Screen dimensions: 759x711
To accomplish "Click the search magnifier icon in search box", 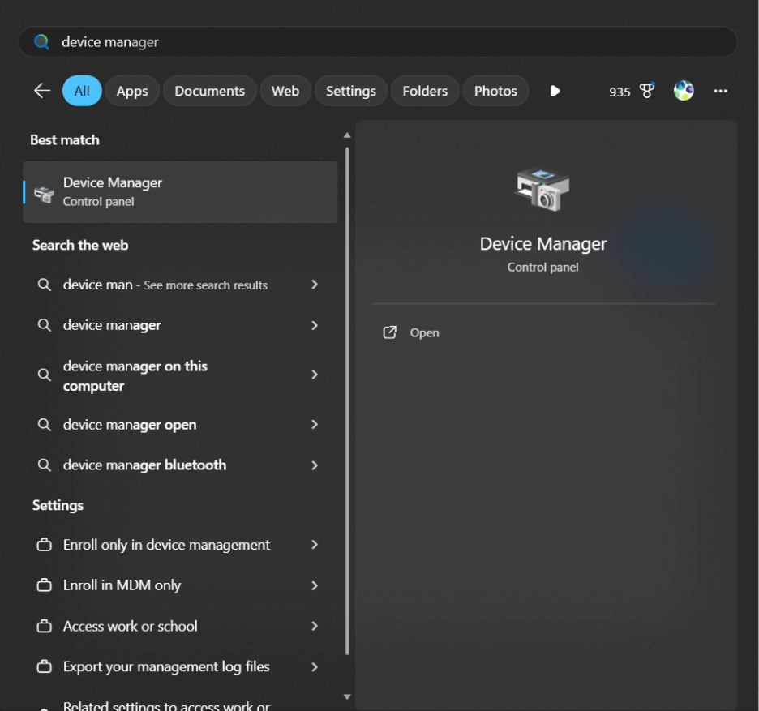I will pyautogui.click(x=41, y=42).
